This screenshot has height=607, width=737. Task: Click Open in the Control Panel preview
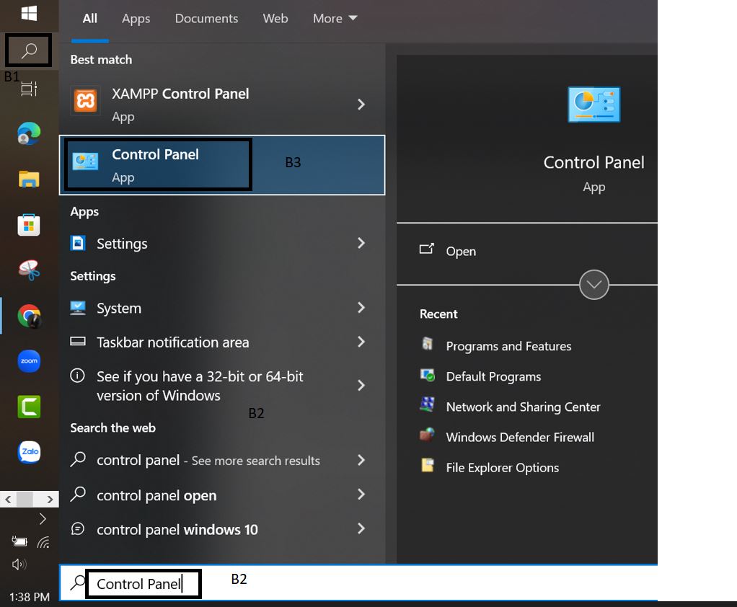tap(460, 251)
